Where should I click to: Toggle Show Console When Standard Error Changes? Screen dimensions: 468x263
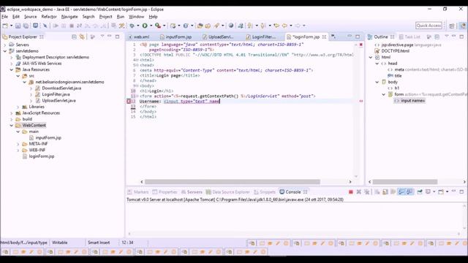coord(409,191)
